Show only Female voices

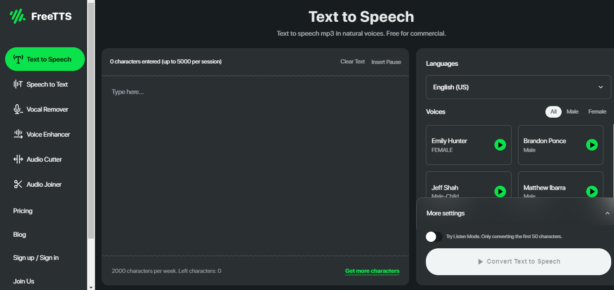[x=597, y=112]
